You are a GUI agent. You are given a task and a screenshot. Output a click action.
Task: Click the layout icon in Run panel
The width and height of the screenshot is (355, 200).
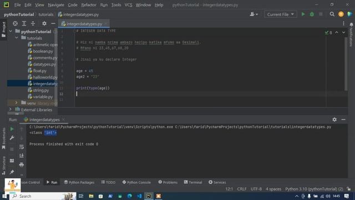(12, 161)
